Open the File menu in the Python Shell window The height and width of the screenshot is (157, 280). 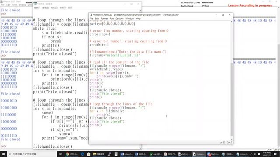3,5
